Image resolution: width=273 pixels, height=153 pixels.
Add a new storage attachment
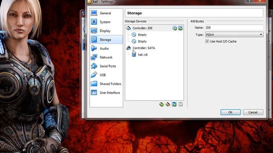[x=174, y=104]
